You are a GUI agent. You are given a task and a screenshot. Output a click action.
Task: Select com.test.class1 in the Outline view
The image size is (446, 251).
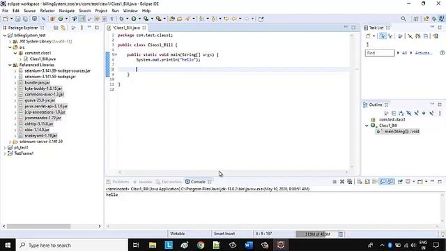pos(392,119)
